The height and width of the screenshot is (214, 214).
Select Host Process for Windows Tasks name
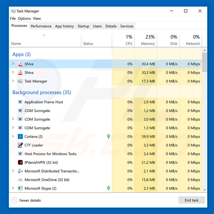[50, 154]
